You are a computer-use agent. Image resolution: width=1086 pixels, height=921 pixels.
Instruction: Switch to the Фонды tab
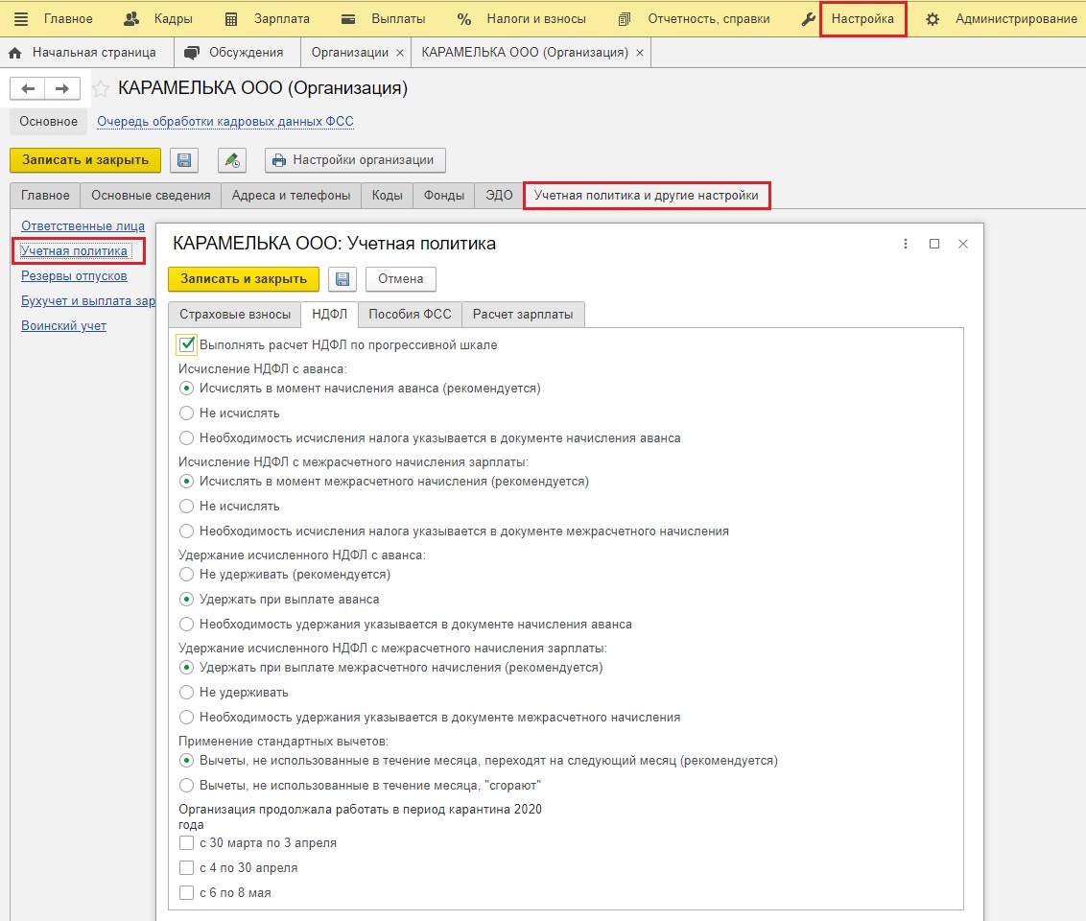tap(444, 196)
